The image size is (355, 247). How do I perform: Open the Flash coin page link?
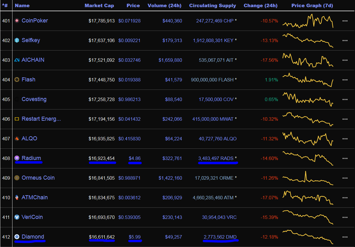click(28, 80)
